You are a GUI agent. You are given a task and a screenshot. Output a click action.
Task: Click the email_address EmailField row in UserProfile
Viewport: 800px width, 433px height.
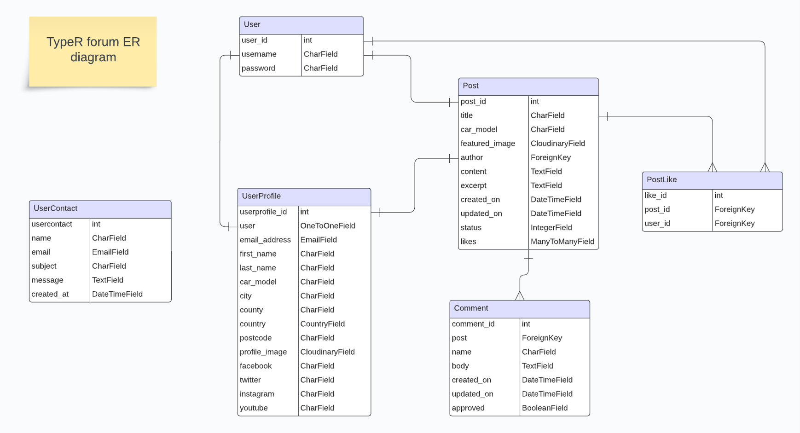pyautogui.click(x=304, y=240)
